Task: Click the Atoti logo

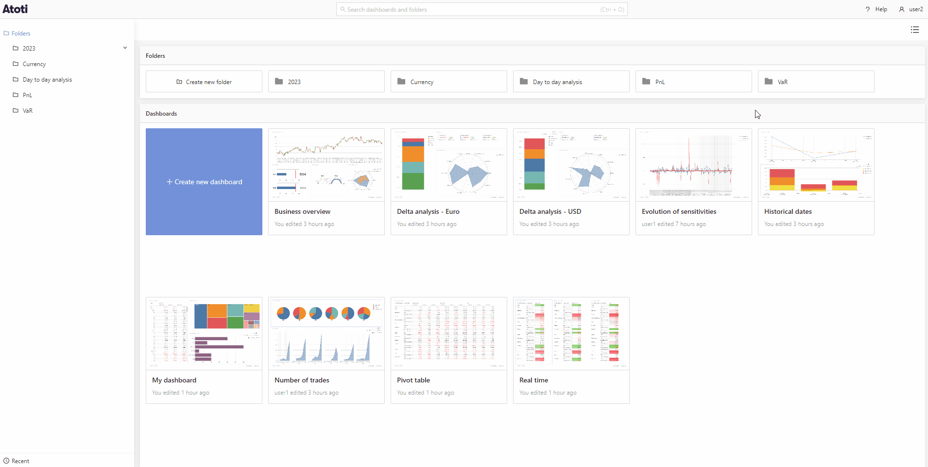Action: [15, 9]
